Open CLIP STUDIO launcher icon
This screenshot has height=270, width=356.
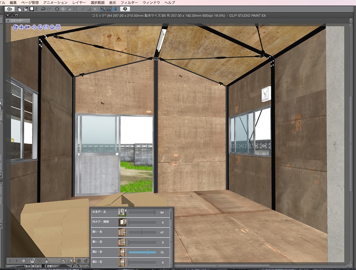[x=10, y=9]
